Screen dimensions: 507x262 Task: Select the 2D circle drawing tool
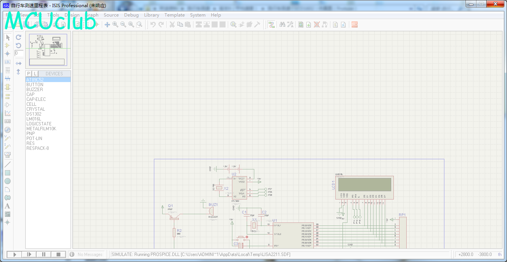coord(8,181)
